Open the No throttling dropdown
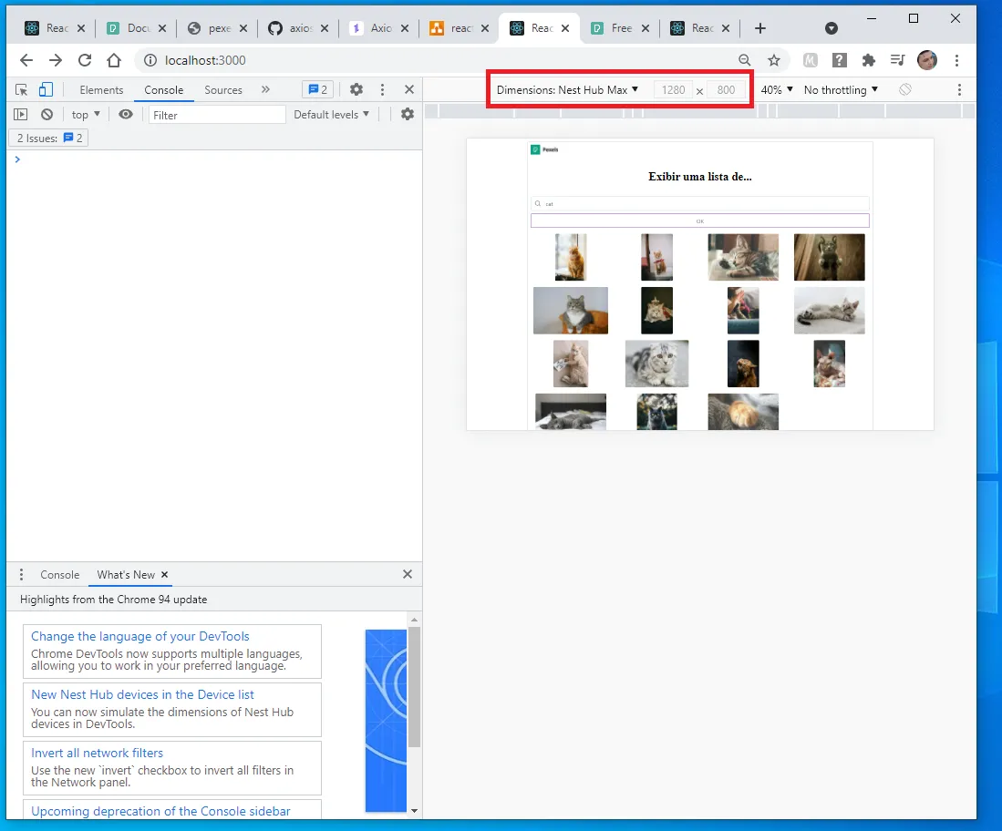The image size is (1002, 831). tap(841, 89)
